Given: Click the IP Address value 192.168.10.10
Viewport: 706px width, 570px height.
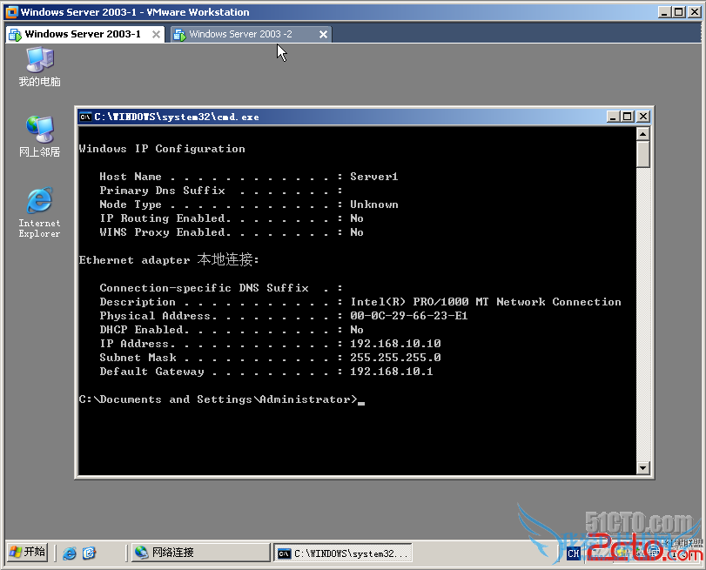Looking at the screenshot, I should coord(395,344).
